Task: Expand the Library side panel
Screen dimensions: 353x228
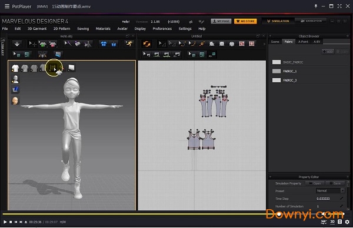Action: point(3,47)
